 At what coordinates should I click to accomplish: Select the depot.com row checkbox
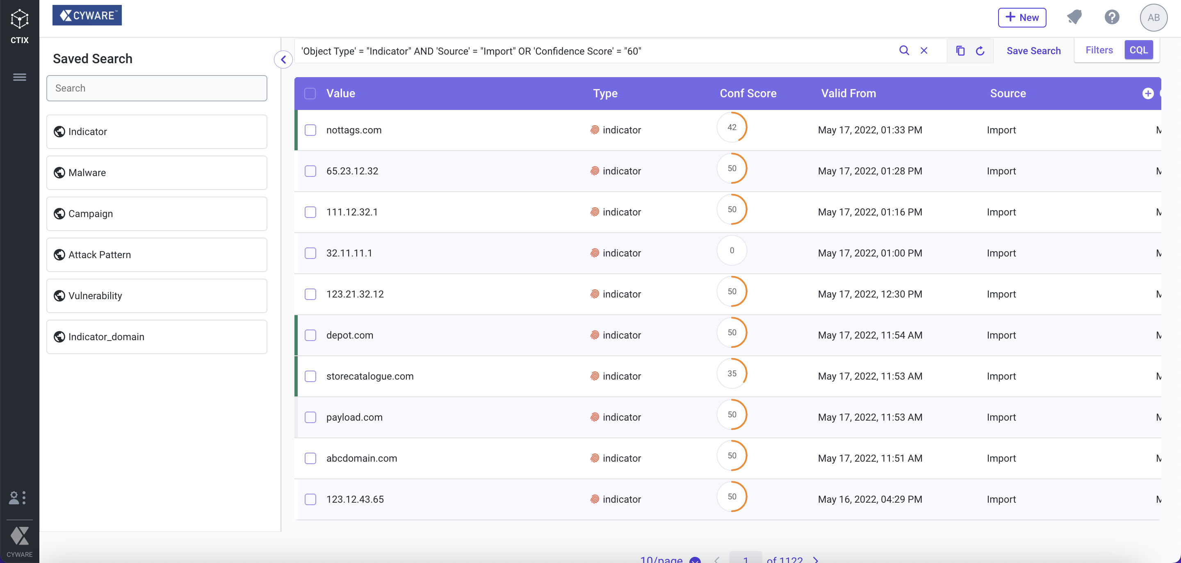pos(310,335)
